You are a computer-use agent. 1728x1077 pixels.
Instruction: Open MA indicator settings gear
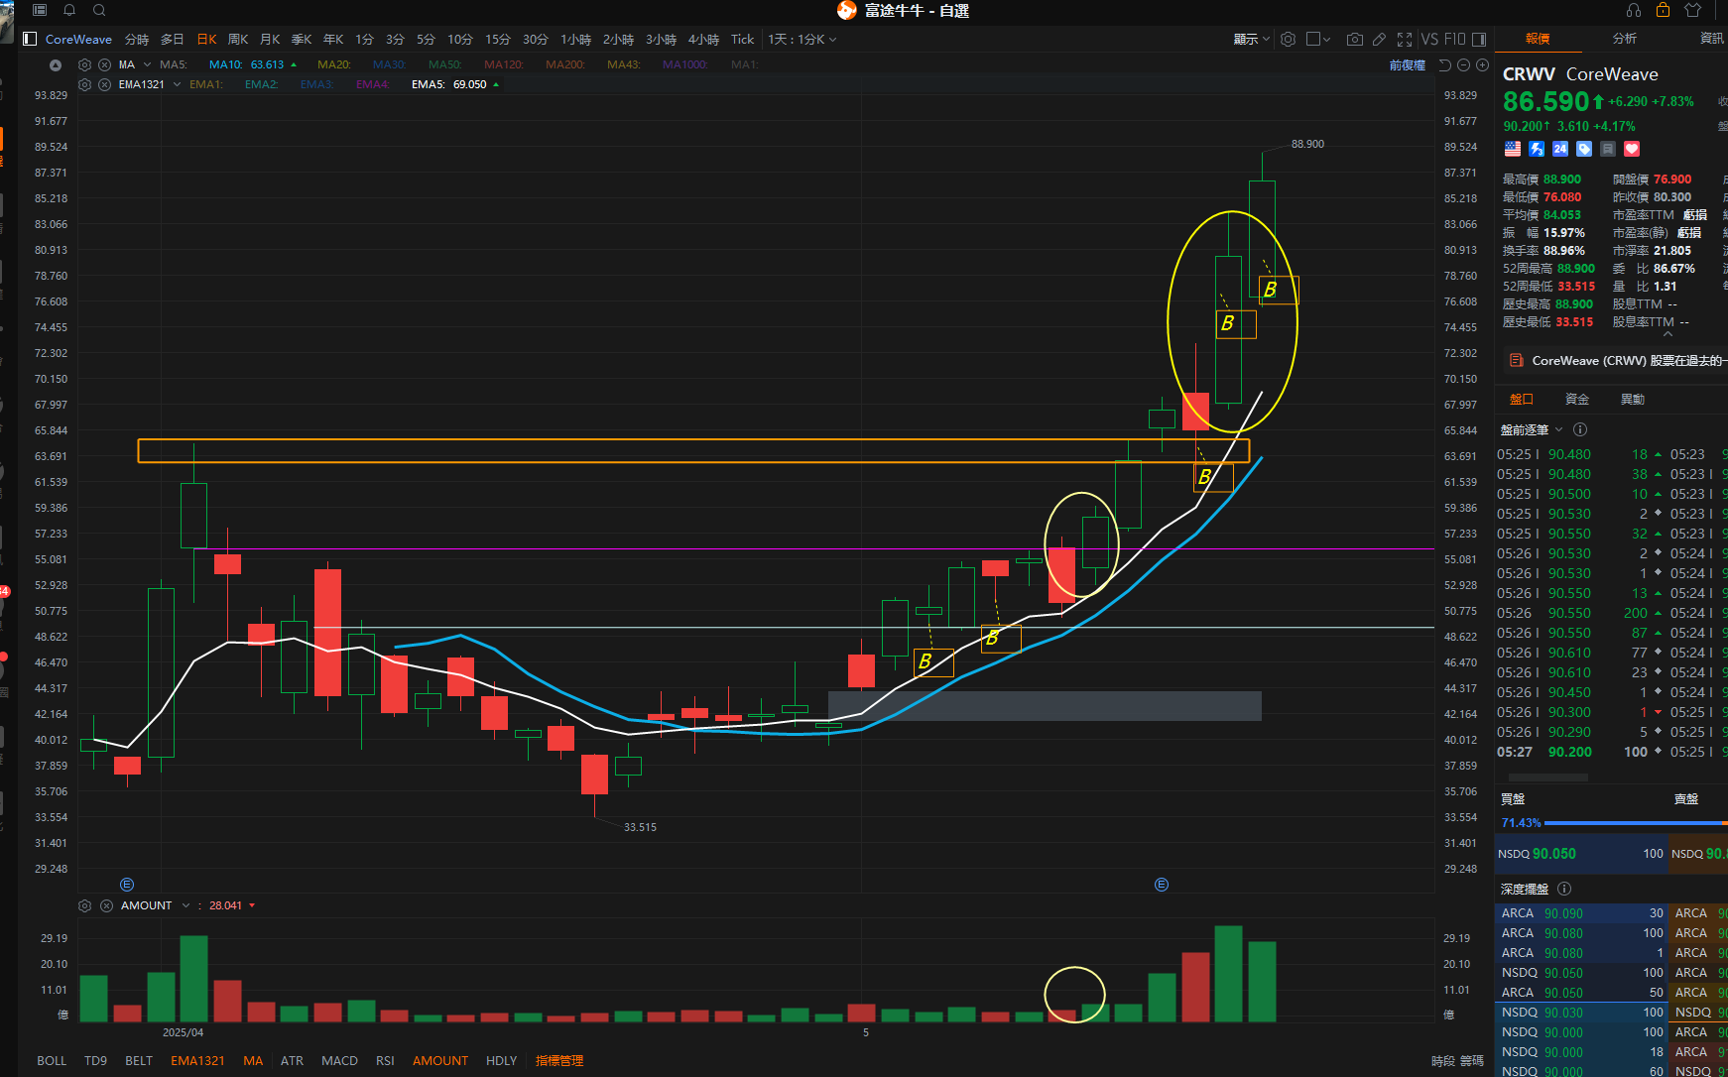[x=85, y=65]
